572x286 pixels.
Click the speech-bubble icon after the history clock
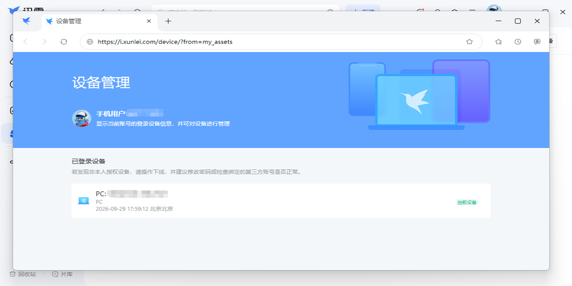[x=537, y=42]
